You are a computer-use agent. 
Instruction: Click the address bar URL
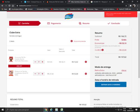pos(28,6)
